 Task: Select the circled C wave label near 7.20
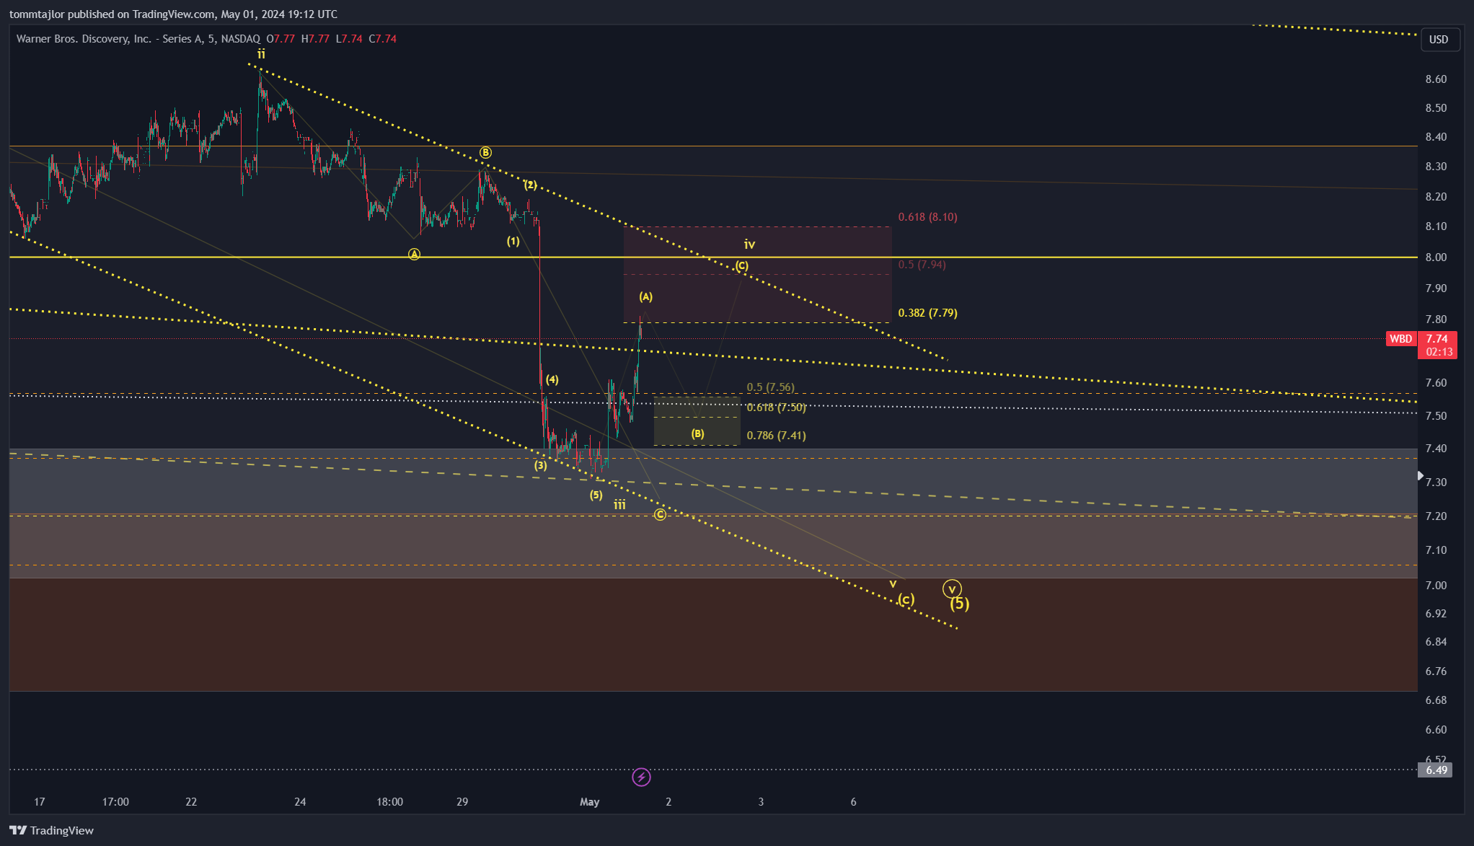point(660,514)
